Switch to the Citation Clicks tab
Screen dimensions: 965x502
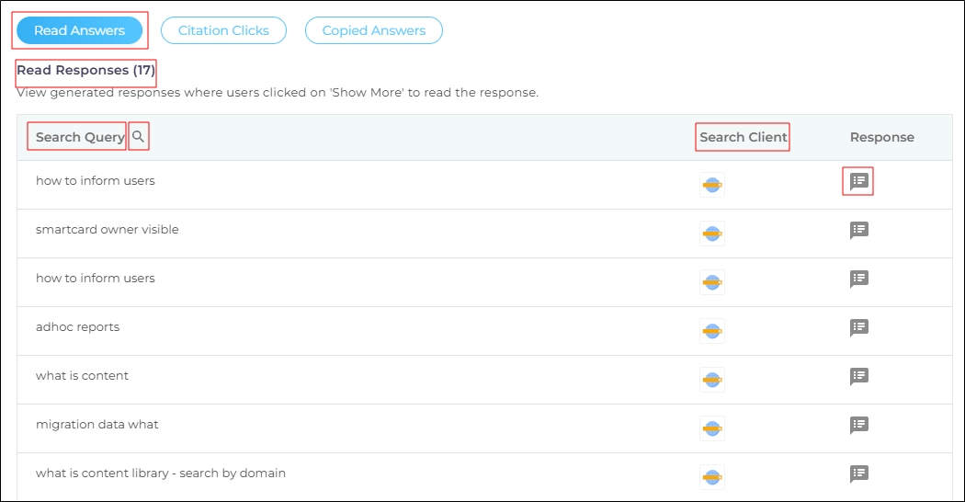click(x=223, y=30)
